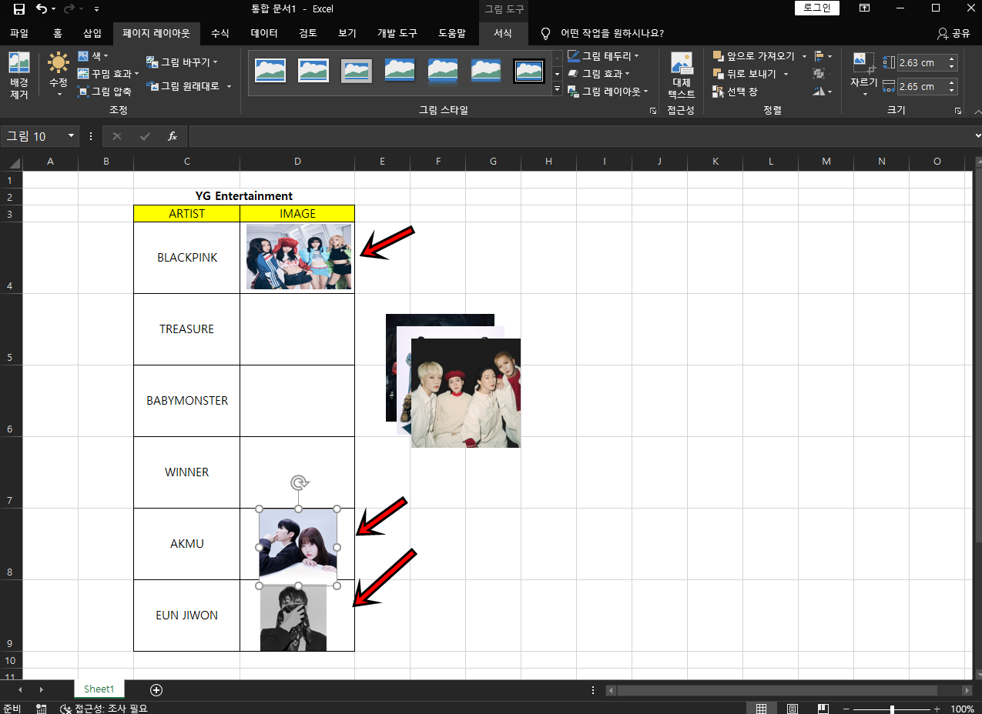
Task: Expand the picture styles gallery More arrow
Action: tap(558, 89)
